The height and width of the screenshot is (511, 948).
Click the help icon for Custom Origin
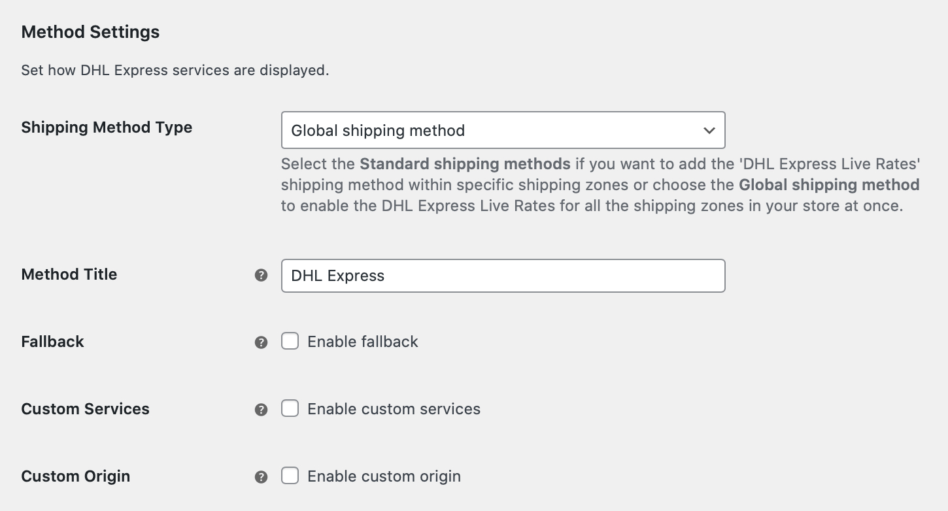pos(261,476)
